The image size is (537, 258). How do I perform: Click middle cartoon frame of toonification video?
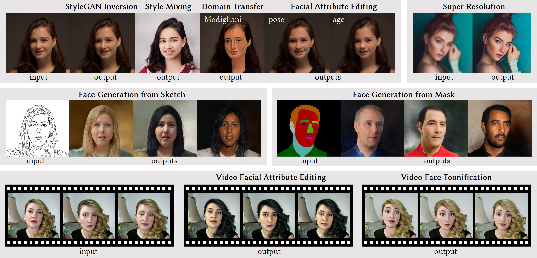tap(446, 216)
